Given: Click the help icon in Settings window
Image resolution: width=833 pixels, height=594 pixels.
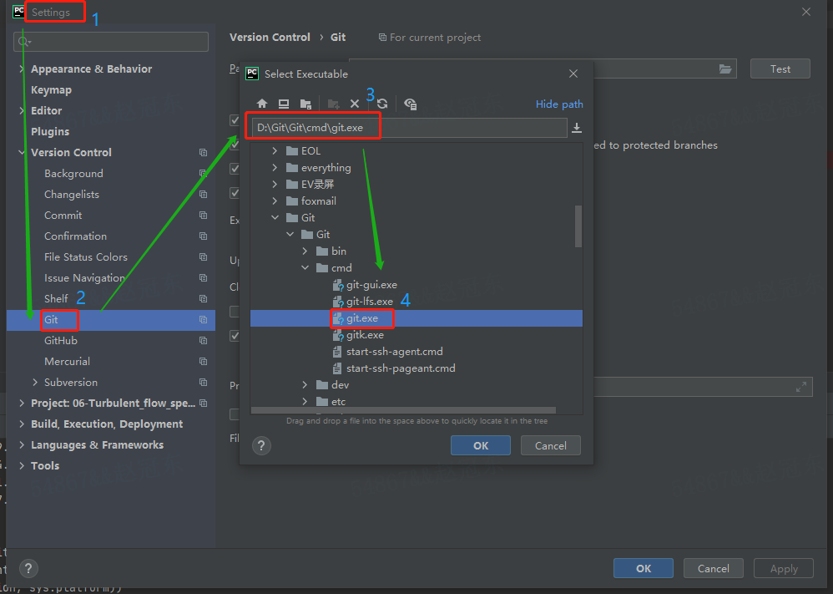Looking at the screenshot, I should click(28, 568).
